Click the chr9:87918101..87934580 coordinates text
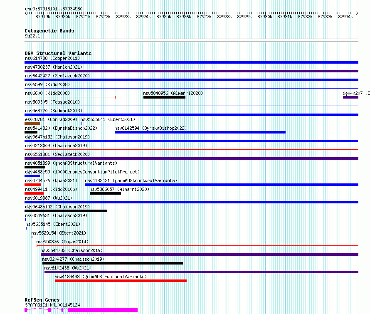 tap(54, 9)
